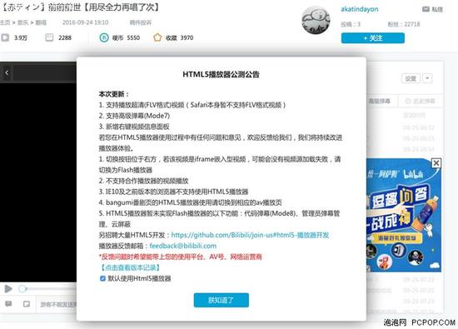Click the 硬币 coin icon

[104, 37]
